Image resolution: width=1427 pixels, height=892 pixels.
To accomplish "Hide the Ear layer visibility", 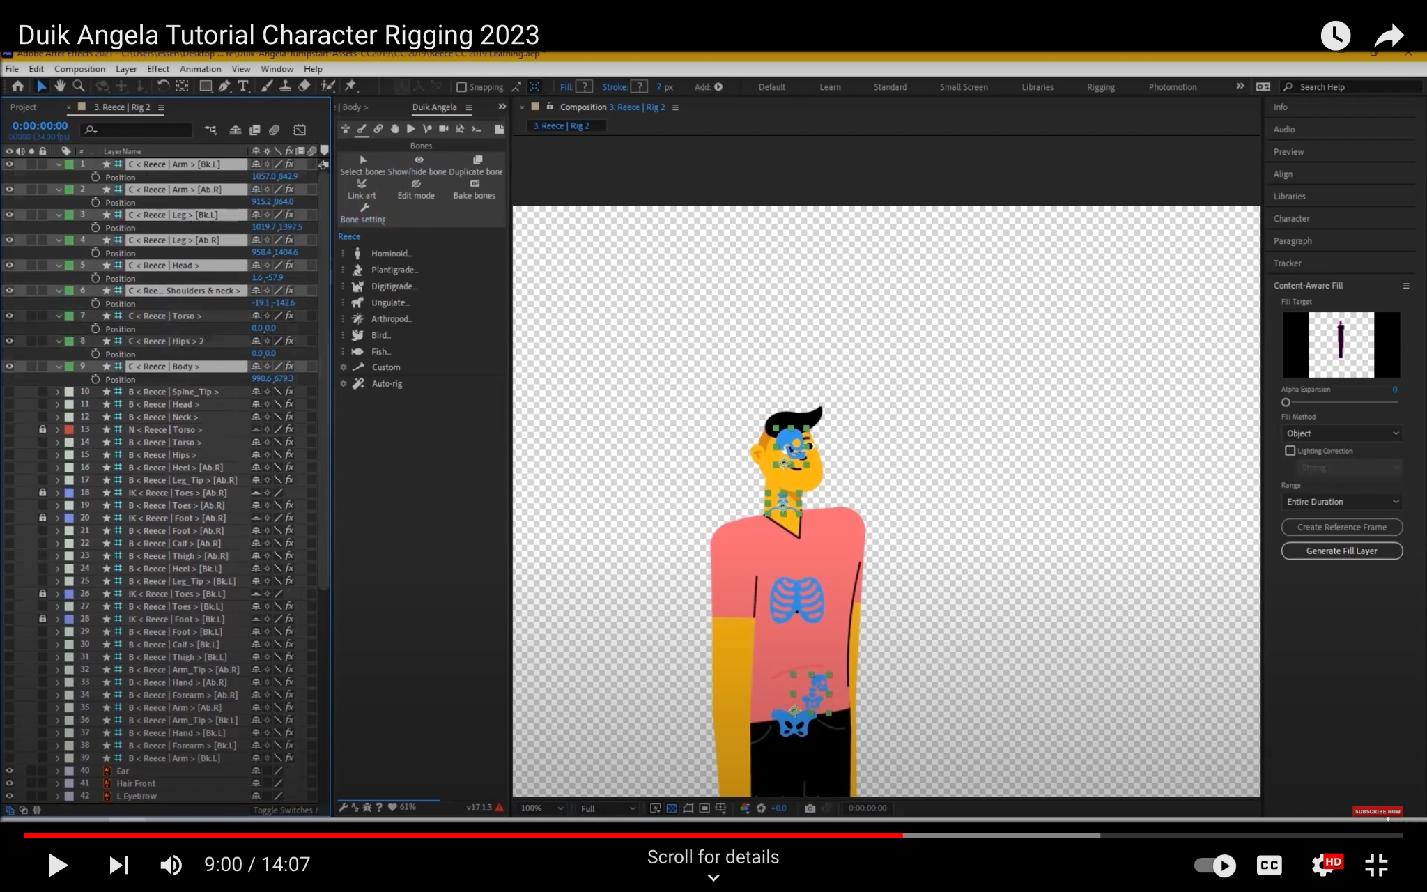I will [10, 771].
